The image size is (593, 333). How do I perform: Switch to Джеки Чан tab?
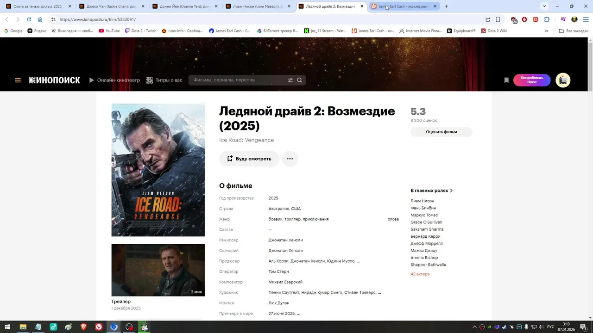coord(111,6)
